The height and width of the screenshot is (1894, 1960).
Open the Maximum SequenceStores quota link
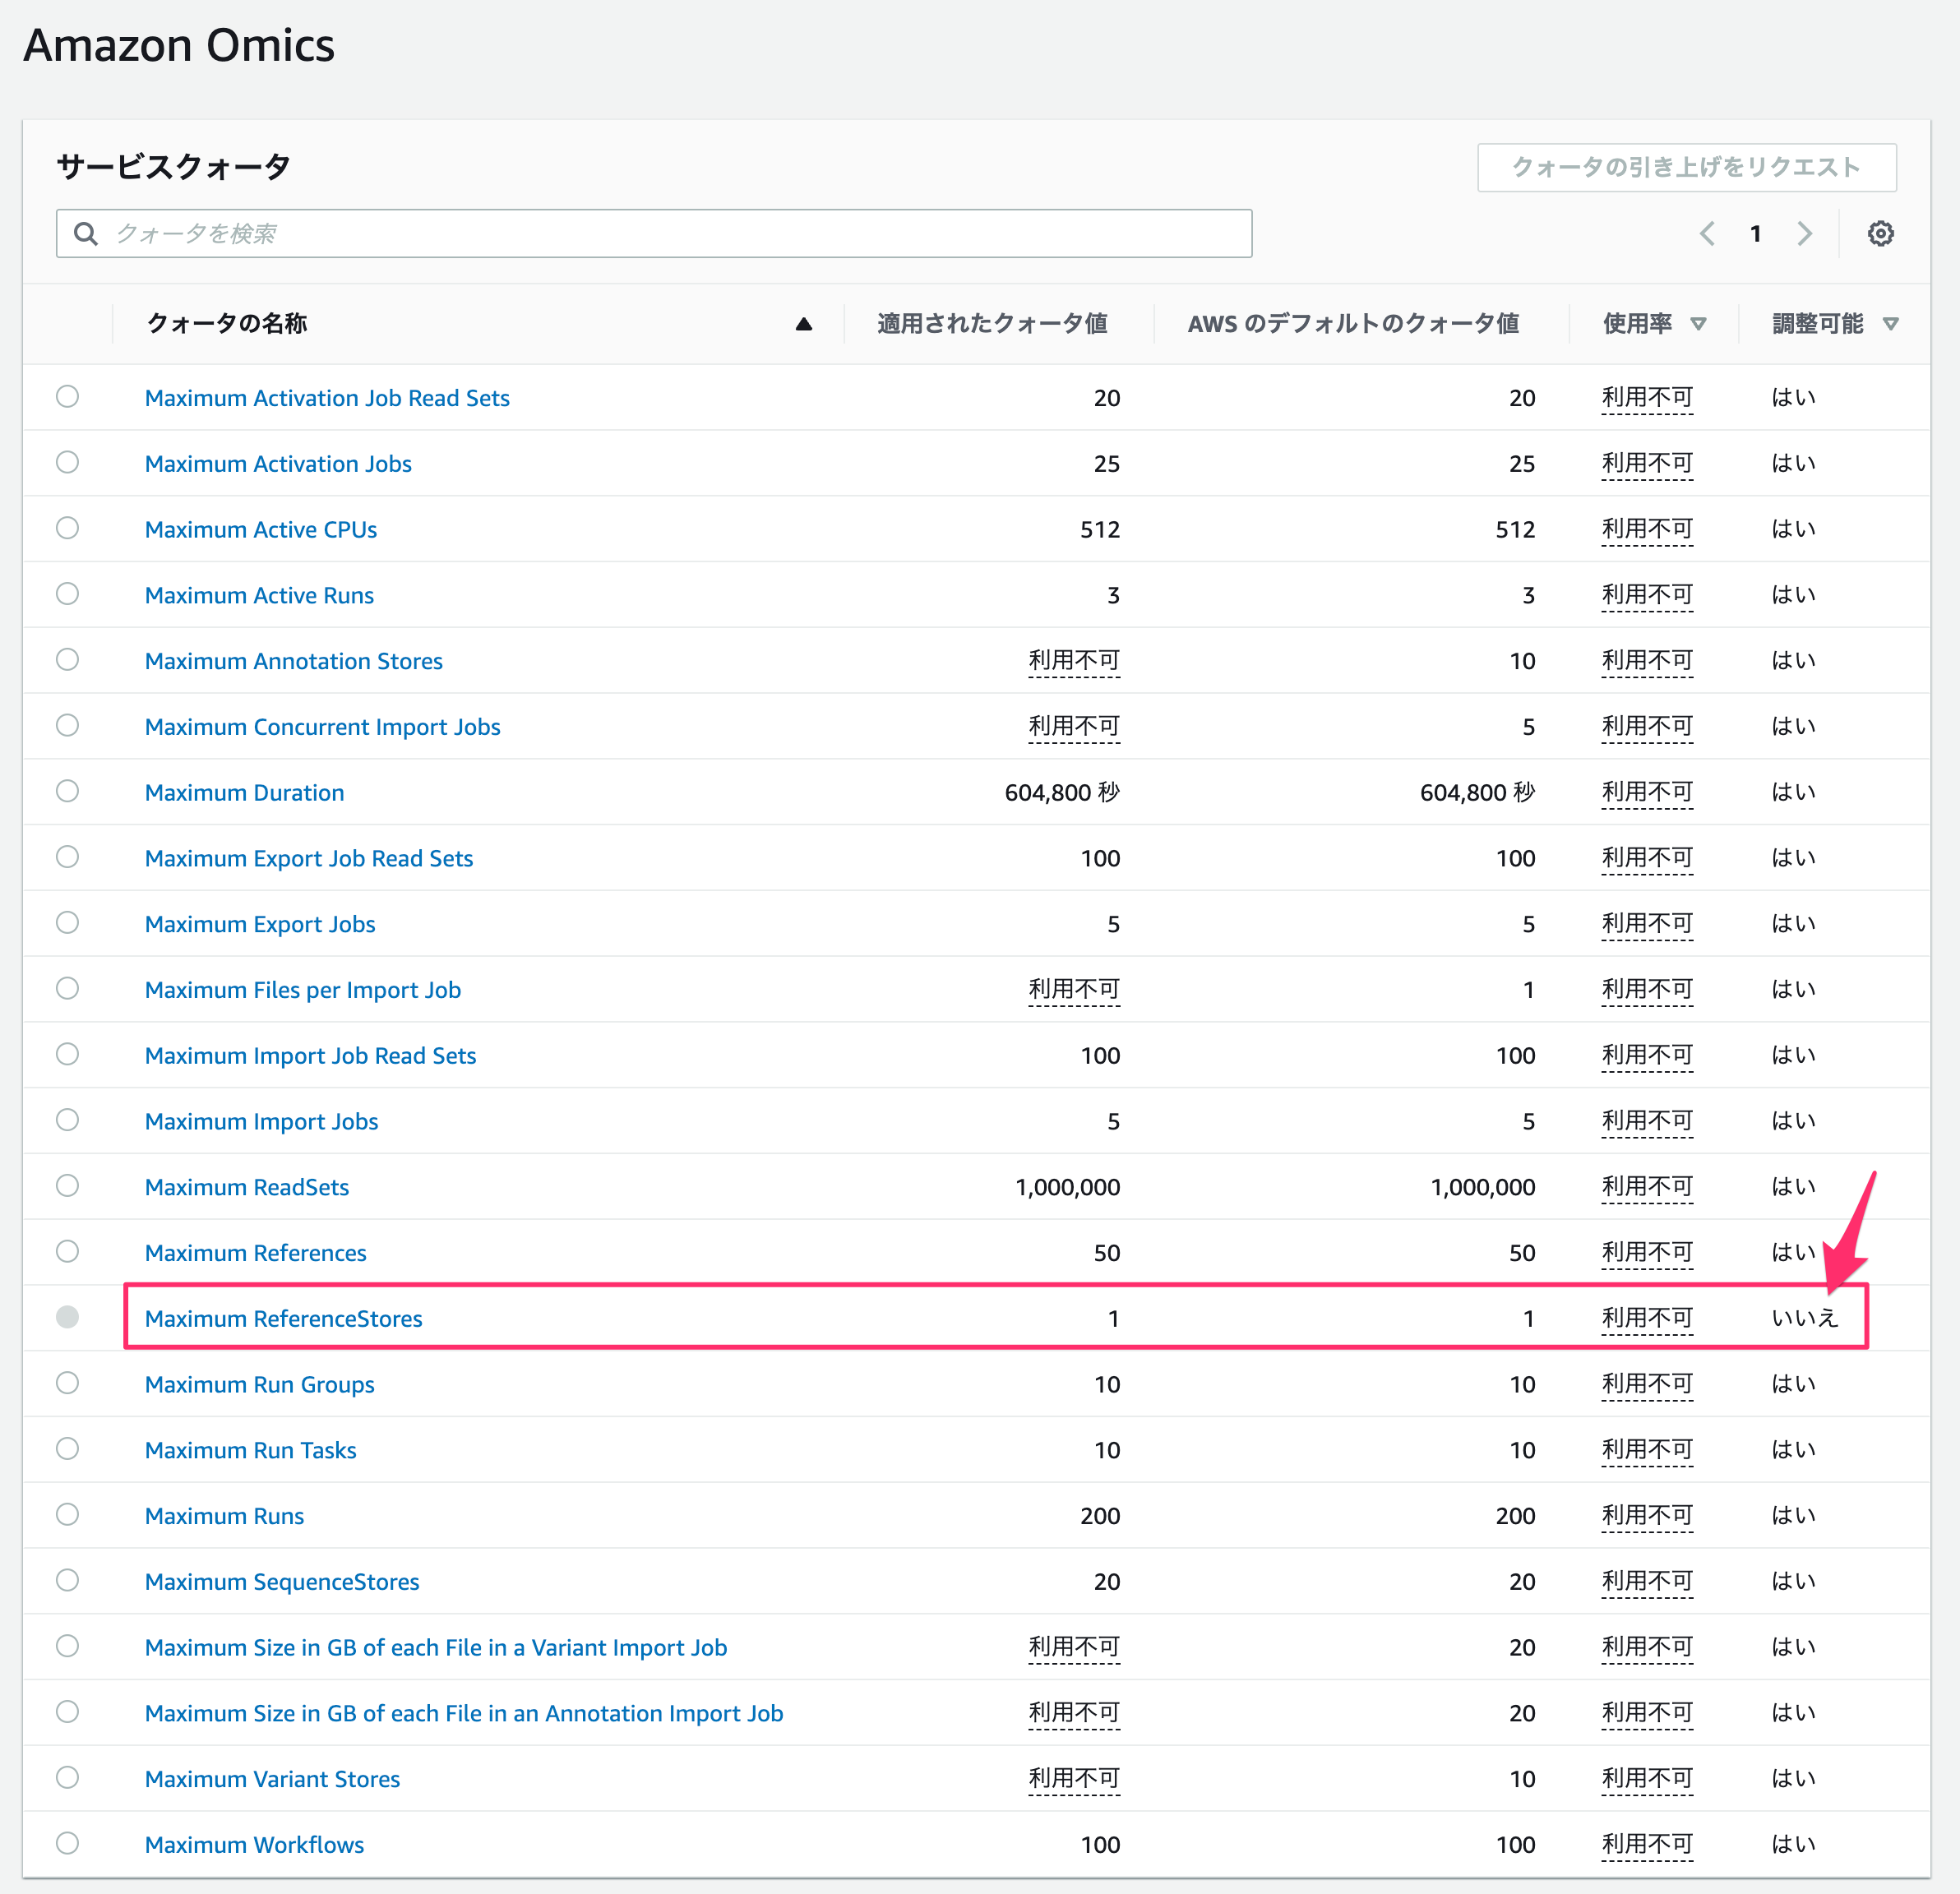[x=282, y=1581]
